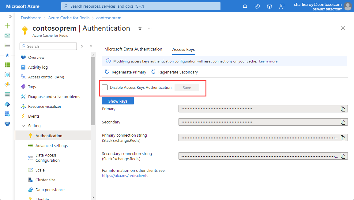Open the feedback icon in the top bar
This screenshot has width=354, height=200.
pos(282,6)
